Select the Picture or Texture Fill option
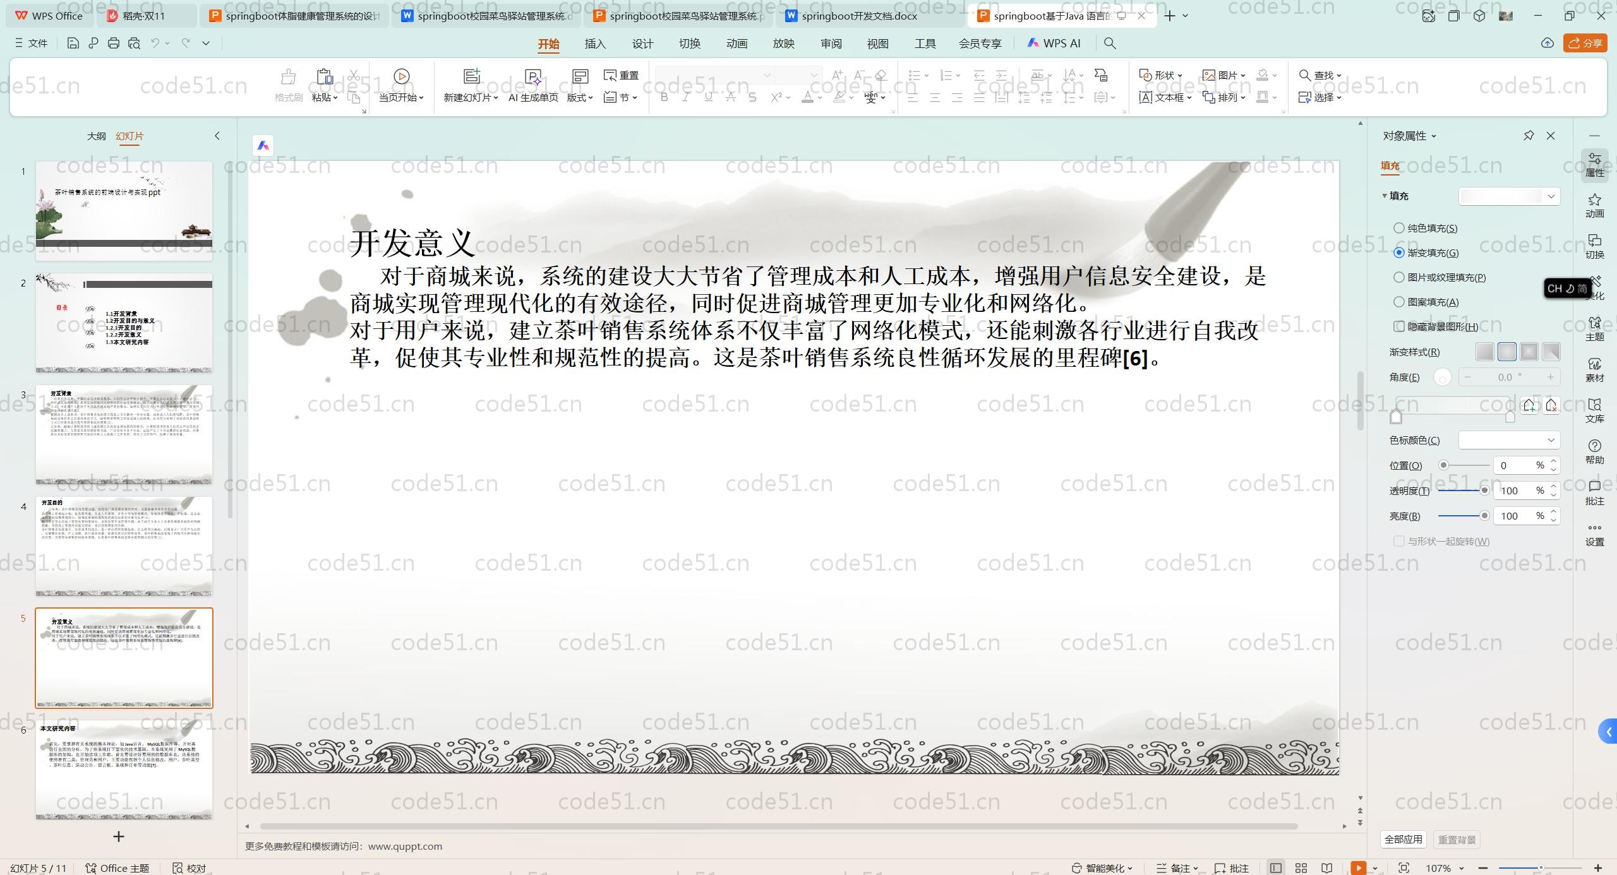Screen dimensions: 1617x875 (x=1399, y=277)
